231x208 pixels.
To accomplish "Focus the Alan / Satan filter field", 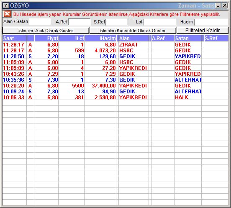I will pyautogui.click(x=40, y=21).
